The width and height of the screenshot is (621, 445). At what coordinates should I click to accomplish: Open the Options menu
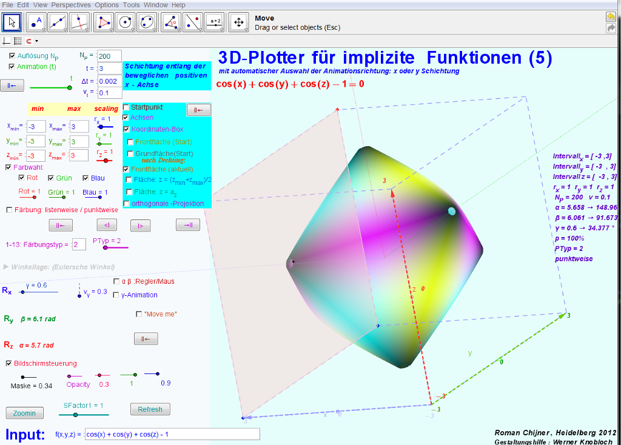[107, 5]
